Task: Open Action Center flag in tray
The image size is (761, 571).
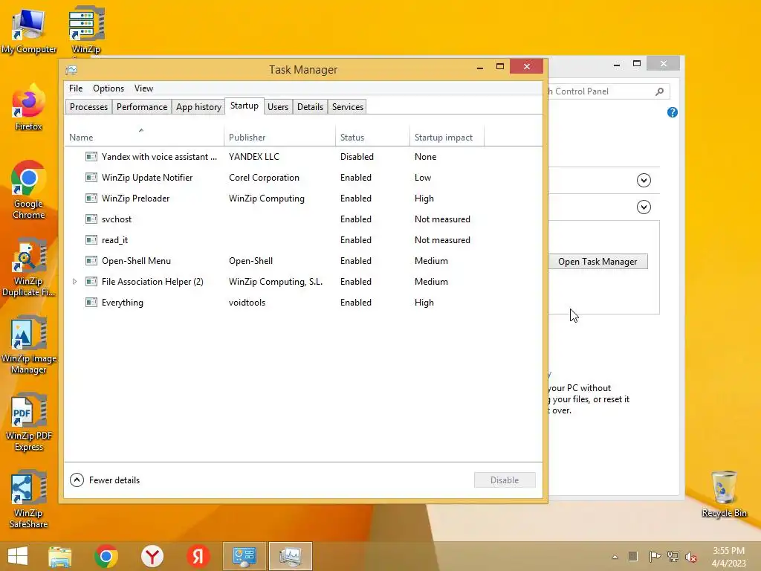Action: pos(655,557)
